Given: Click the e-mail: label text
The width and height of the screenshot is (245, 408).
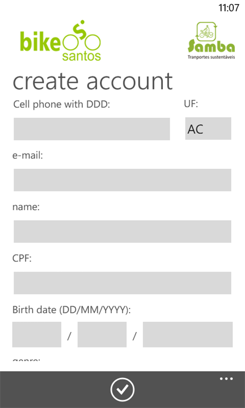Looking at the screenshot, I should 28,156.
